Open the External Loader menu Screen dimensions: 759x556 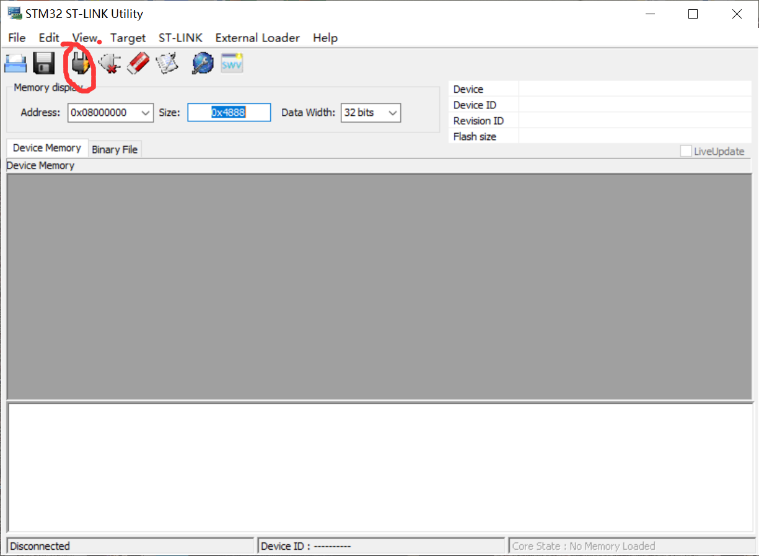(257, 38)
